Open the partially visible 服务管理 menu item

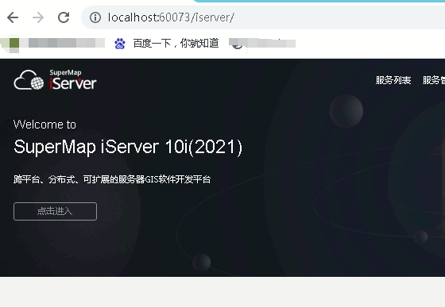[x=434, y=80]
